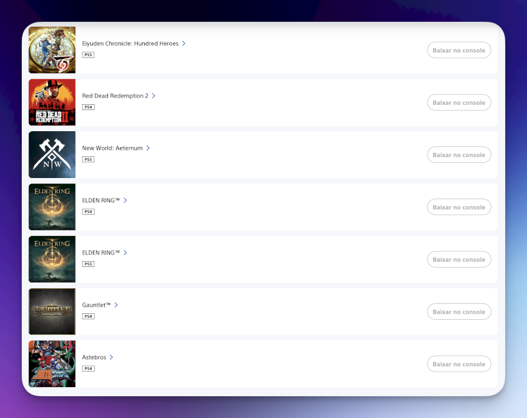The image size is (527, 418).
Task: Open the New World: Aeternum title link
Action: point(112,148)
